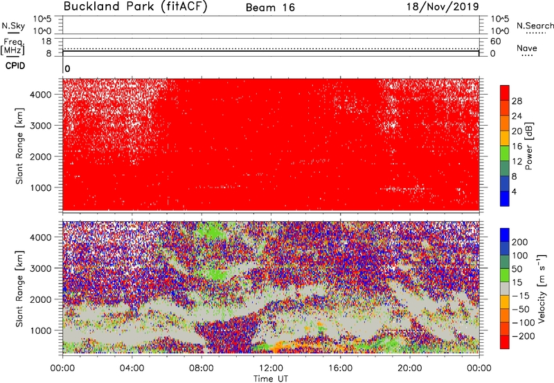The width and height of the screenshot is (554, 383).
Task: Click the '20' Power colorbar tick
Action: (517, 131)
